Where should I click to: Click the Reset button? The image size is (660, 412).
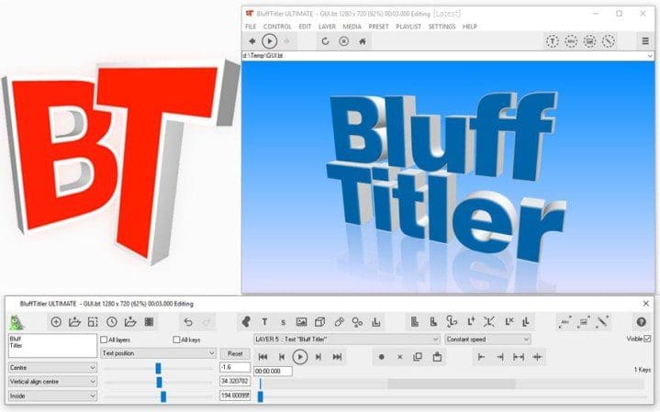click(234, 353)
